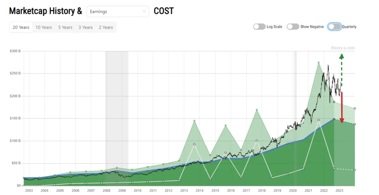Turn on Show Negative toggle
Viewport: 379px width, 195px height.
point(293,27)
